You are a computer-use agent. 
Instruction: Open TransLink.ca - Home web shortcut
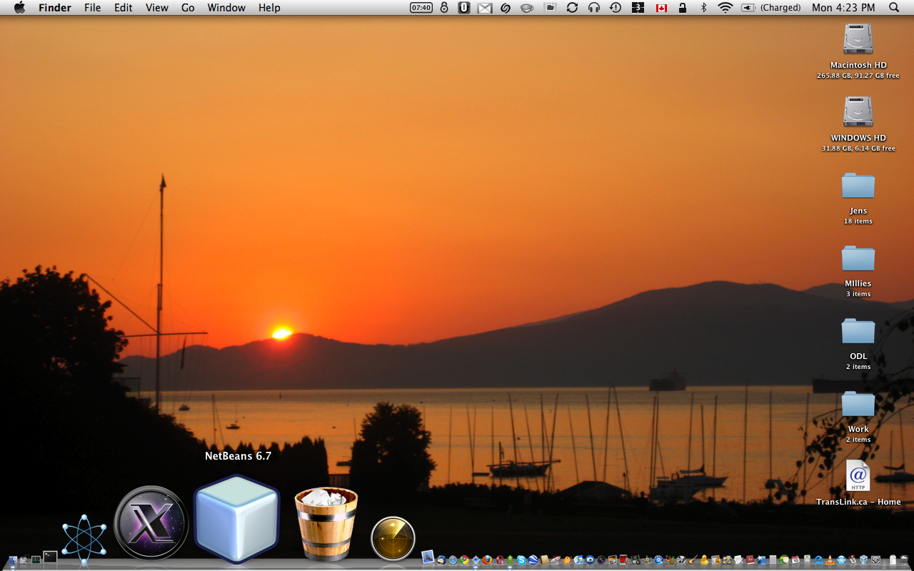tap(858, 477)
